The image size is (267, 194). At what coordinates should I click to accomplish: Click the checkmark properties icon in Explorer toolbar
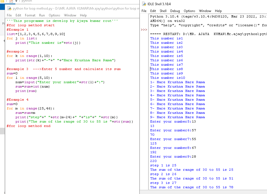pos(11,1)
